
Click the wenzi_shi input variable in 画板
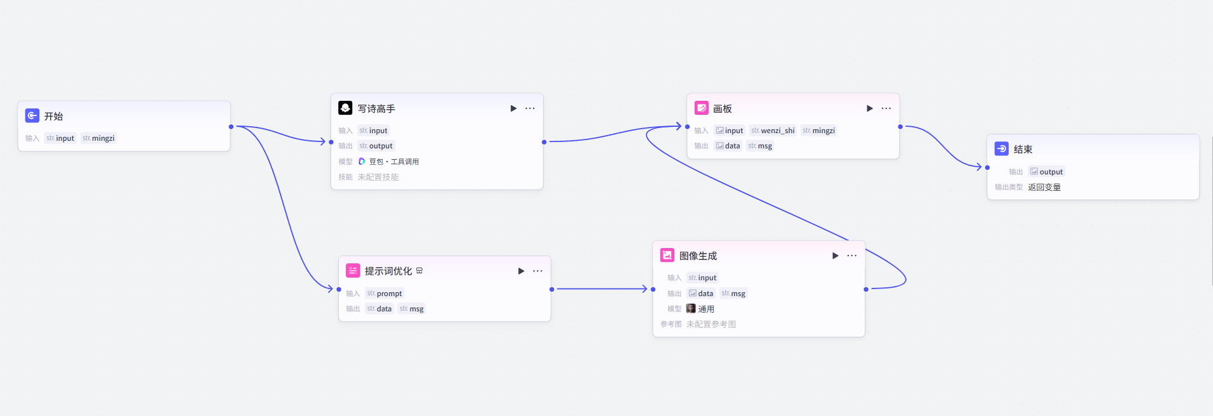tap(773, 131)
